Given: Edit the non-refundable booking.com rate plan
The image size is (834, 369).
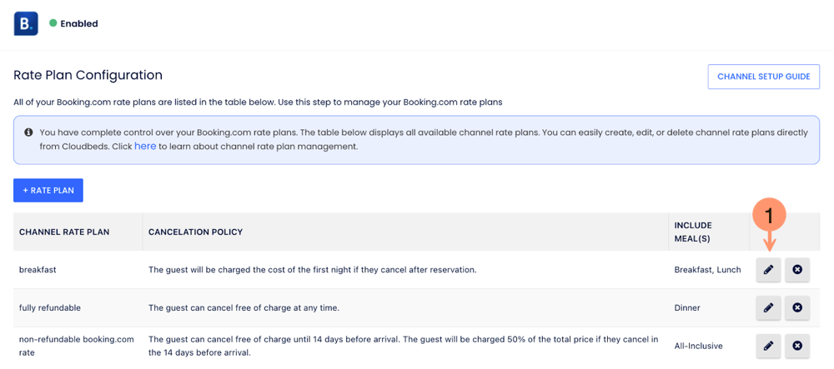Looking at the screenshot, I should pyautogui.click(x=768, y=346).
